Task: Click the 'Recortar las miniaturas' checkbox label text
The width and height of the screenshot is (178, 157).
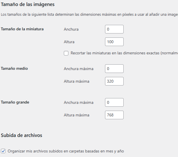Action: tap(124, 53)
